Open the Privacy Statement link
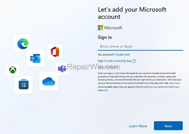189x134 pixels. (x=176, y=87)
